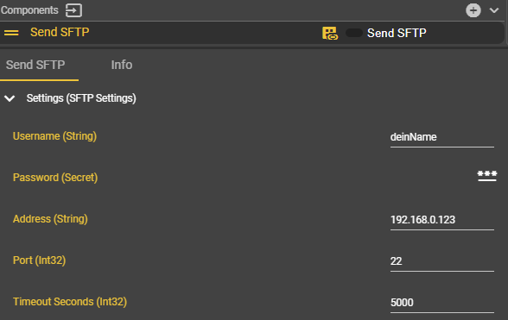Open the chevron menu beside the plus icon
The height and width of the screenshot is (320, 508).
pyautogui.click(x=494, y=10)
